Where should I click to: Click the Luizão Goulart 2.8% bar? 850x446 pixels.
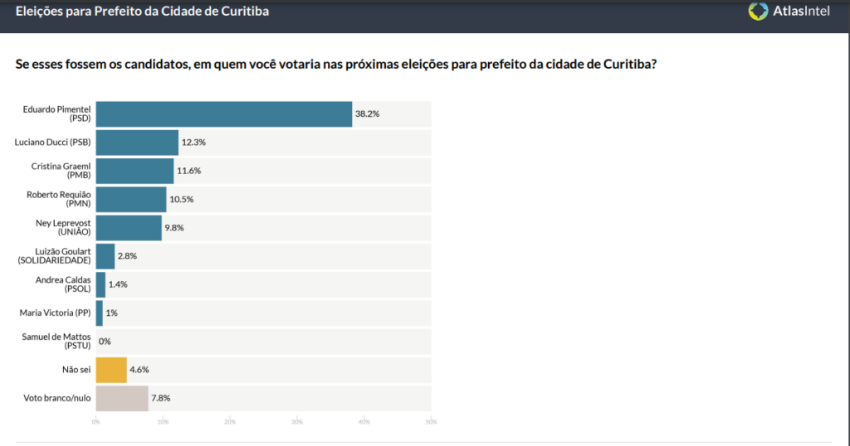tap(105, 256)
